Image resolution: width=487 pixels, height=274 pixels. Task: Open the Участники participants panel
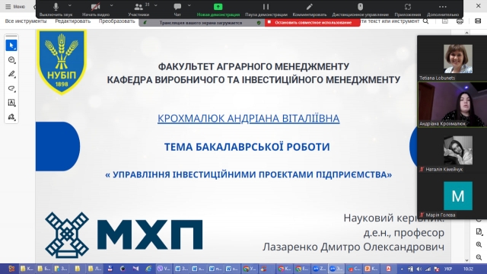[x=138, y=9]
